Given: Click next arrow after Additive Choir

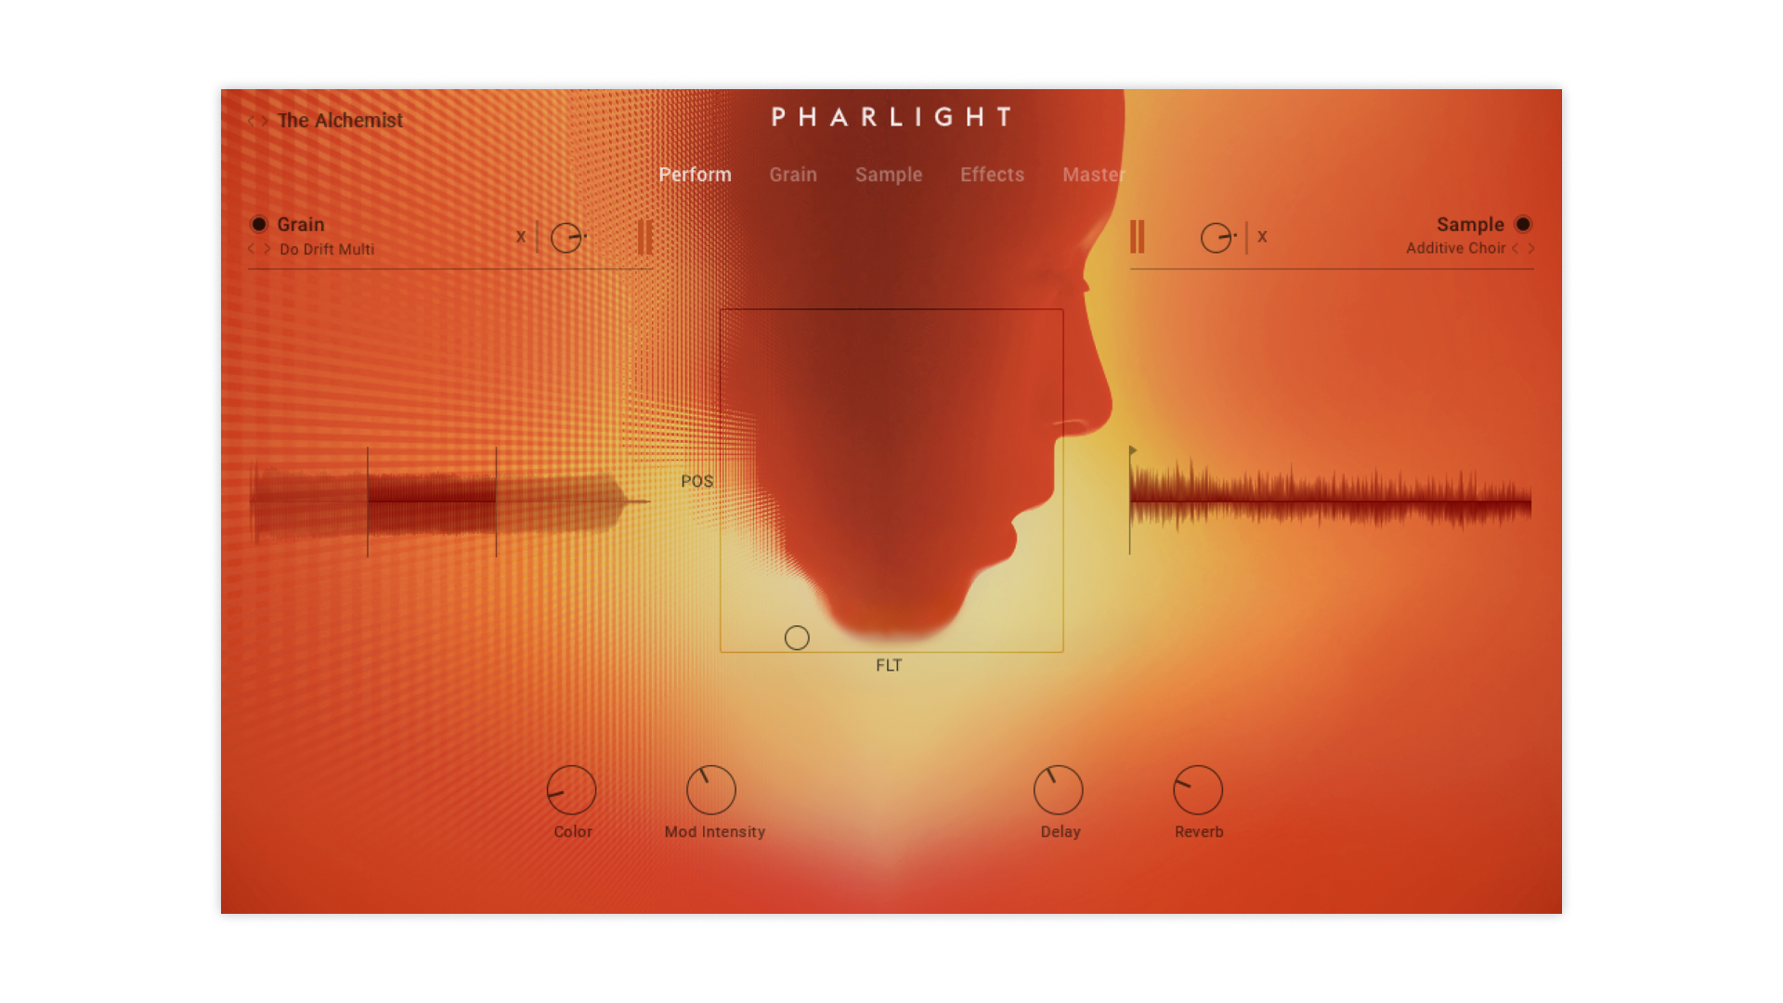Looking at the screenshot, I should coord(1531,248).
